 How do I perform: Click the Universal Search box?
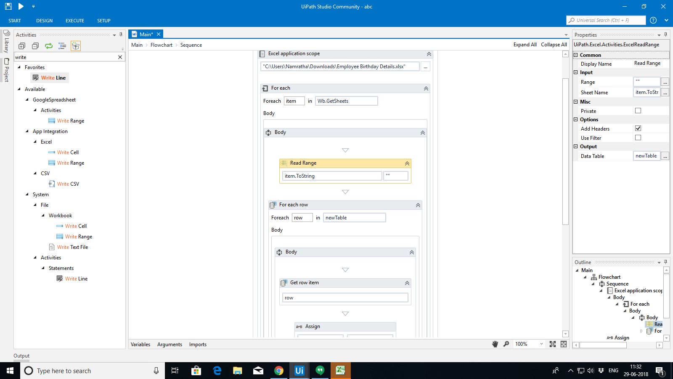606,20
